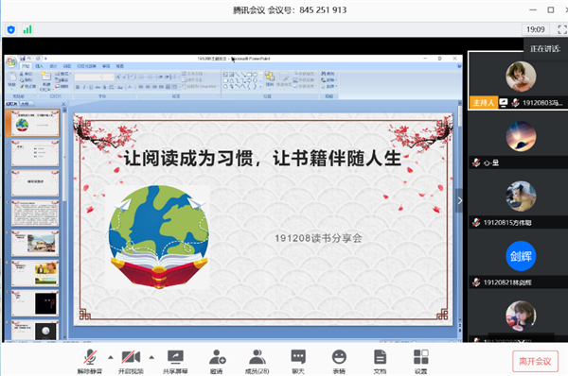Open the settings grid icon
Image resolution: width=568 pixels, height=376 pixels.
[421, 361]
